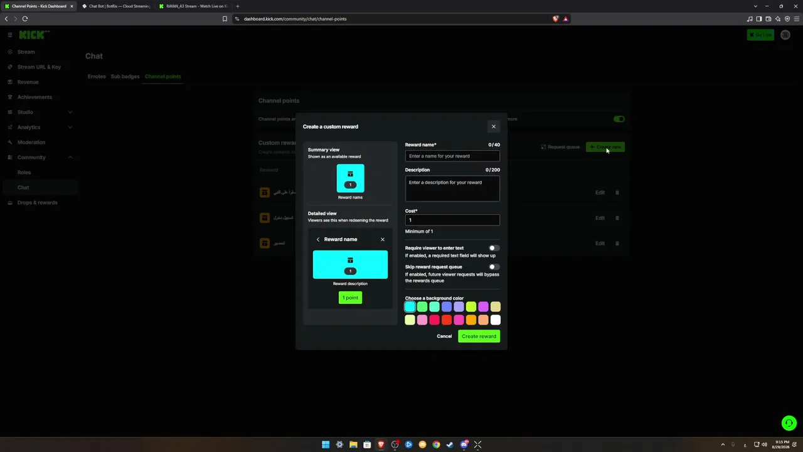This screenshot has height=452, width=803.
Task: Click back arrow in detailed view preview
Action: (318, 239)
